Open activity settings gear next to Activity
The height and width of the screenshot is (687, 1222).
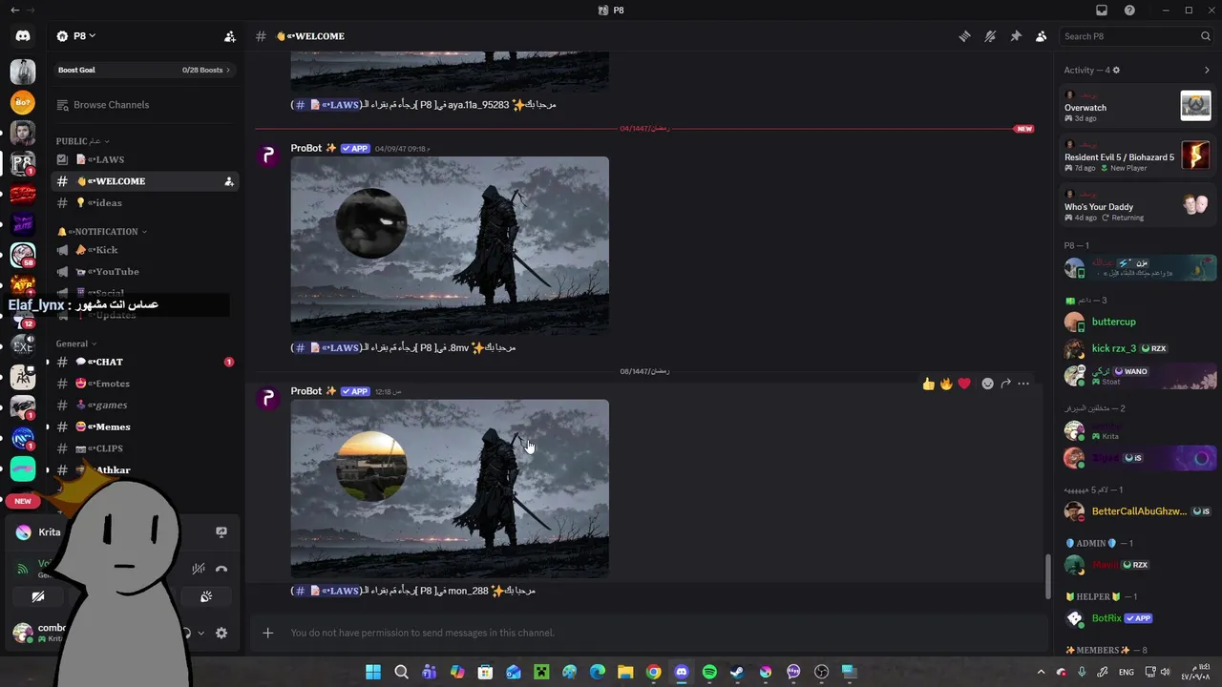tap(1116, 70)
